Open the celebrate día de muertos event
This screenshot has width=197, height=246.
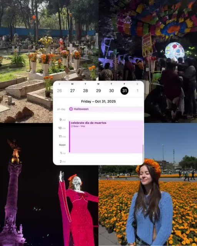pos(106,136)
